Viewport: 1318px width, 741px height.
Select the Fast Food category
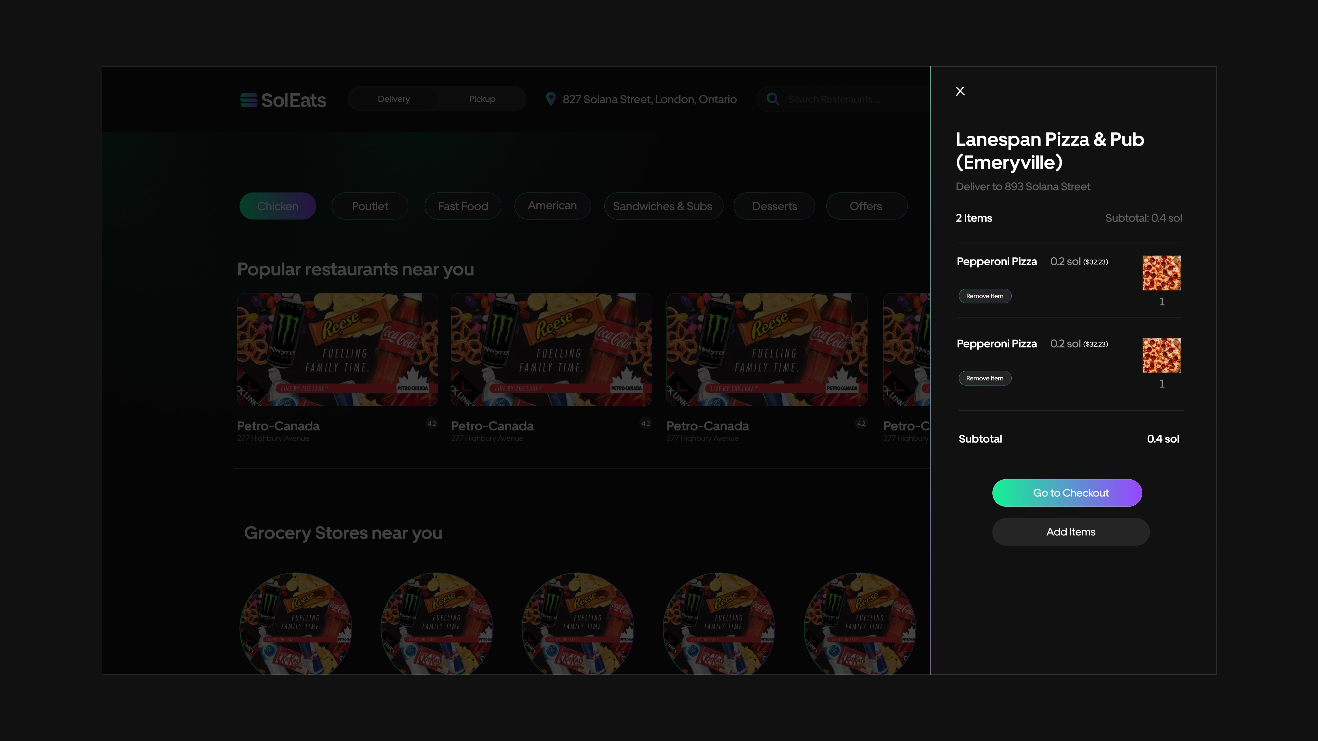tap(463, 206)
